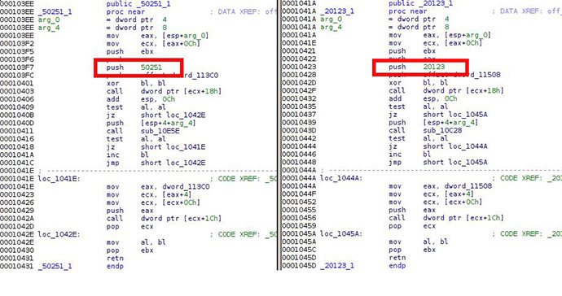Click 'inc bl' at address 00010446

point(410,154)
